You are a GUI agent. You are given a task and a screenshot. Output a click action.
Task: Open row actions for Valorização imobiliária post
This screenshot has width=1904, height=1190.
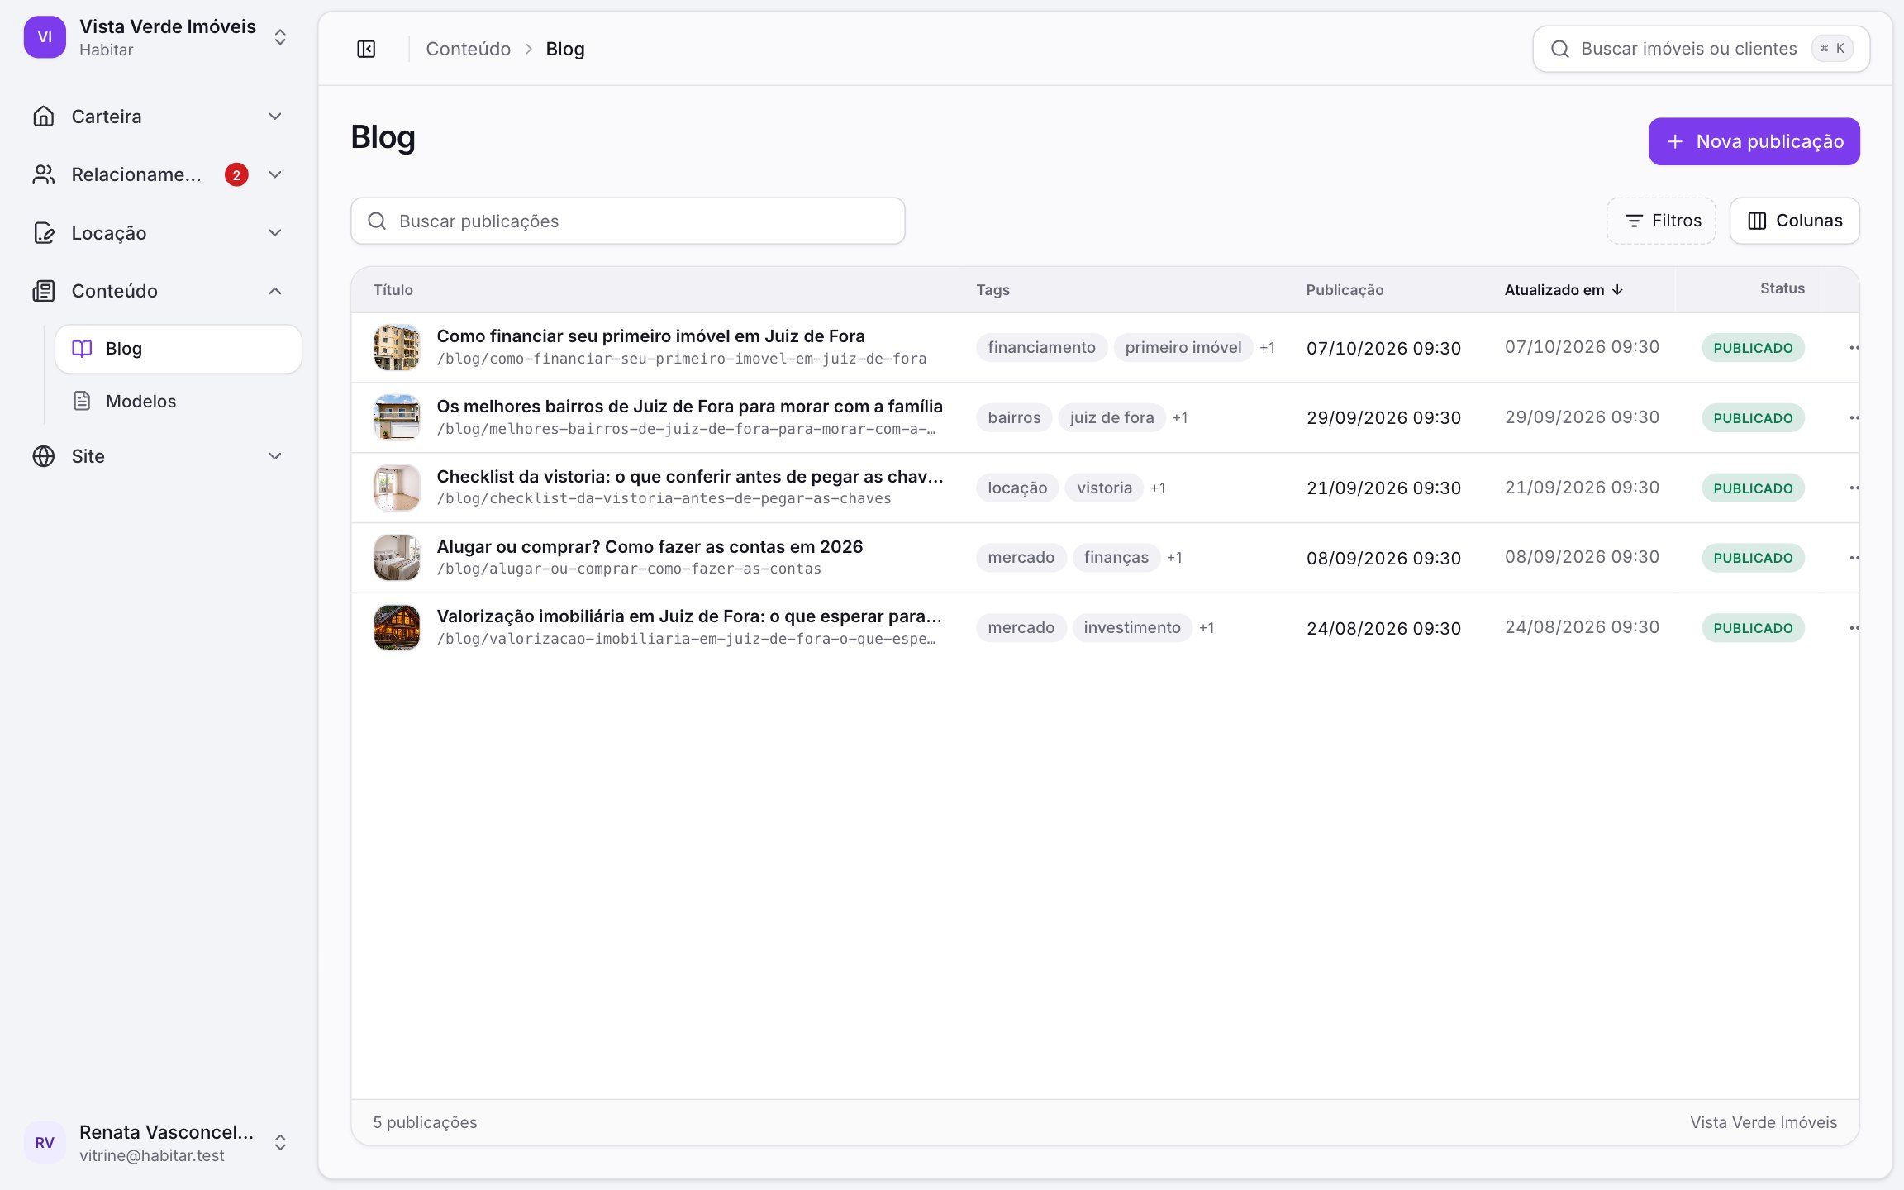click(1854, 628)
